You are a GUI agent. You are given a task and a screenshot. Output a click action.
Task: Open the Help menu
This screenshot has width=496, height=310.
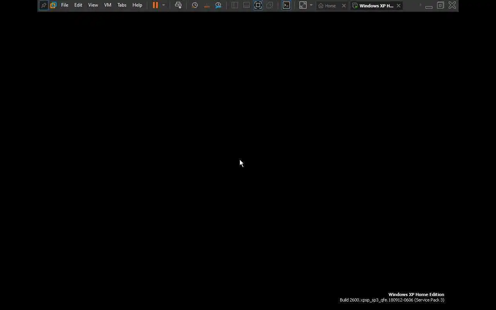pyautogui.click(x=137, y=5)
